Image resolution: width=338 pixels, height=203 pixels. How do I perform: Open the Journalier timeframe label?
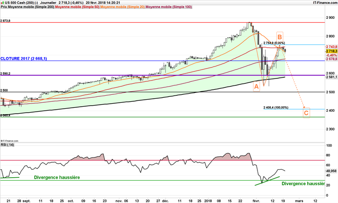(48, 3)
